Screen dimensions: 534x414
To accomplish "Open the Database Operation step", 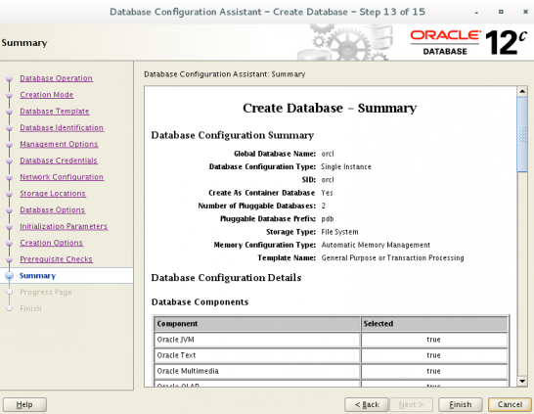I will [x=56, y=78].
